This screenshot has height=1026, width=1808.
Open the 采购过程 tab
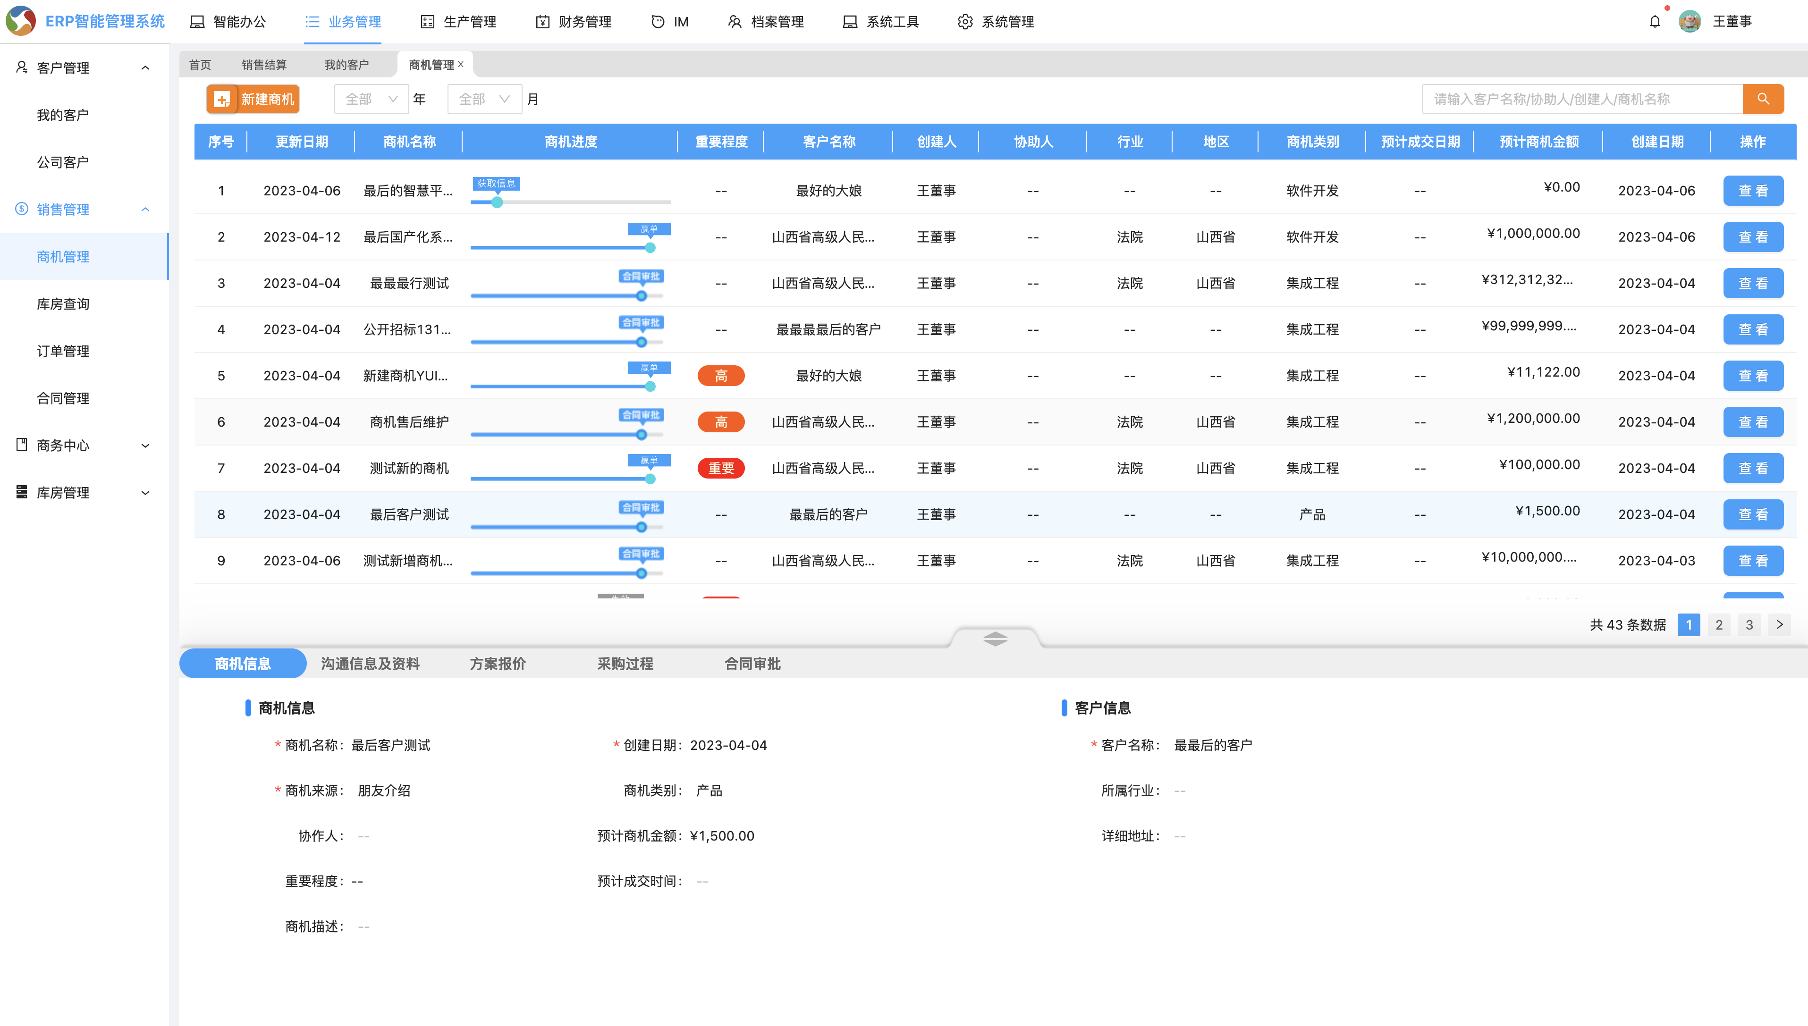pyautogui.click(x=626, y=664)
